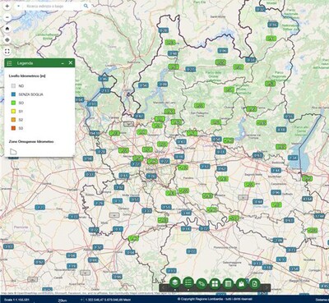Open the basemap gallery grid widget
Viewport: 329px width, 303px height.
(x=215, y=283)
